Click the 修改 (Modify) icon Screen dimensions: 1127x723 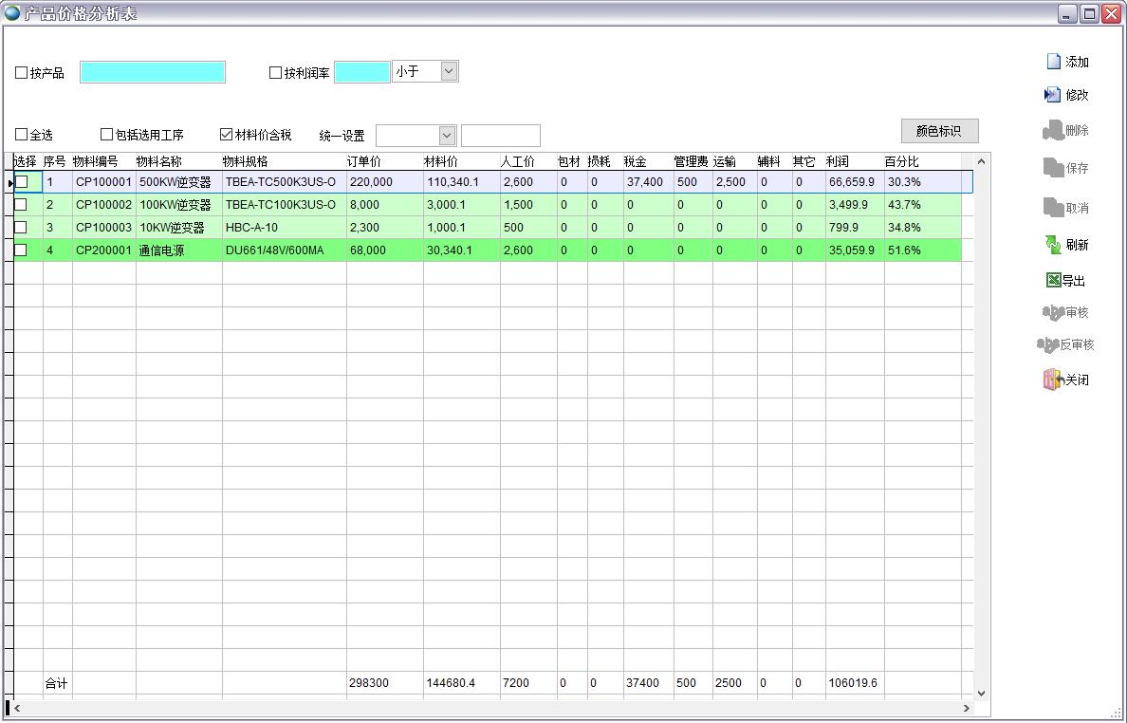coord(1052,95)
